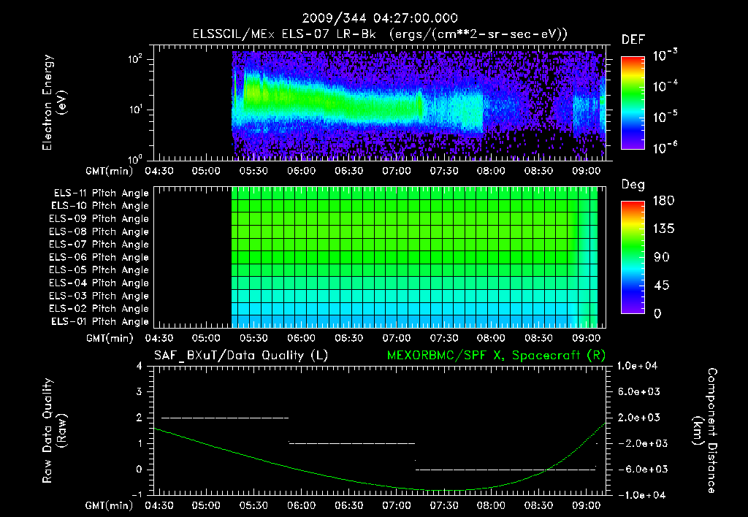The image size is (748, 517).
Task: Click the 10^-6 value on DEF scale
Action: [x=665, y=148]
